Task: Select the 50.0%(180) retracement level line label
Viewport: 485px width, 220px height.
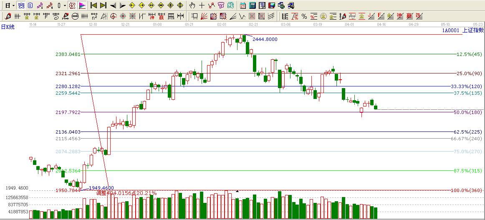Action: point(467,112)
